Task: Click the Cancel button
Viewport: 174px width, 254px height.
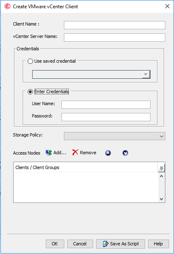Action: click(x=80, y=244)
